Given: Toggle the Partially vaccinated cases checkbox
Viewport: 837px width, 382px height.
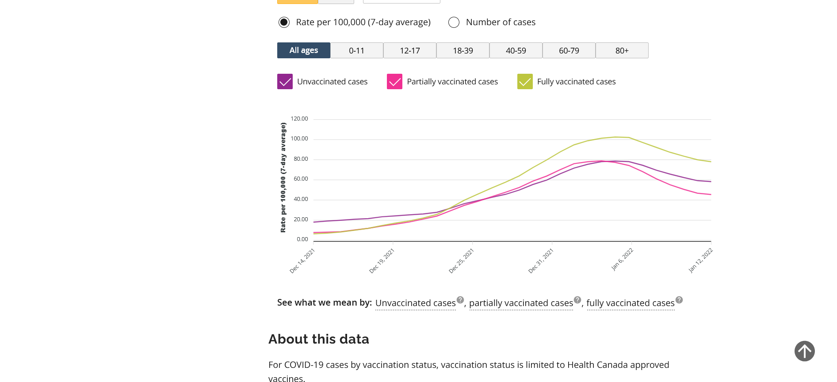Looking at the screenshot, I should click(394, 82).
